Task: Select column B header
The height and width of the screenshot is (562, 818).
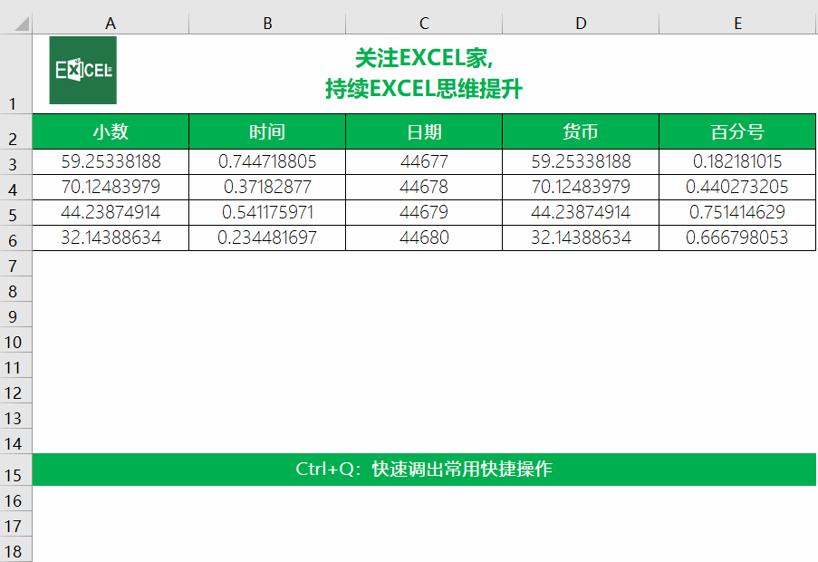Action: (267, 24)
